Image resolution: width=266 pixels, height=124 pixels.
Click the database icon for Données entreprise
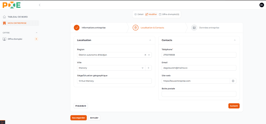coord(194,28)
